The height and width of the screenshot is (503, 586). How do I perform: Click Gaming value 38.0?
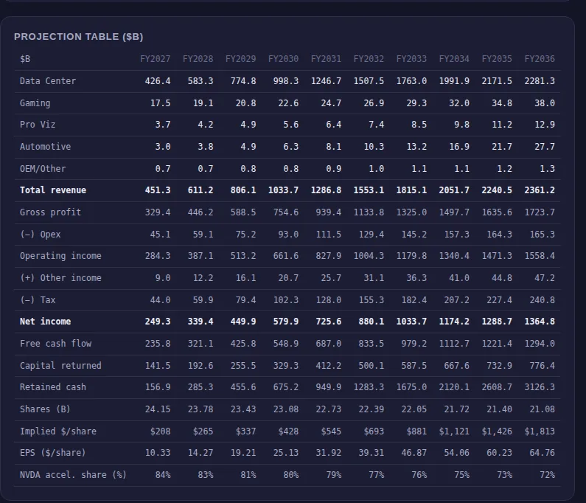point(545,103)
